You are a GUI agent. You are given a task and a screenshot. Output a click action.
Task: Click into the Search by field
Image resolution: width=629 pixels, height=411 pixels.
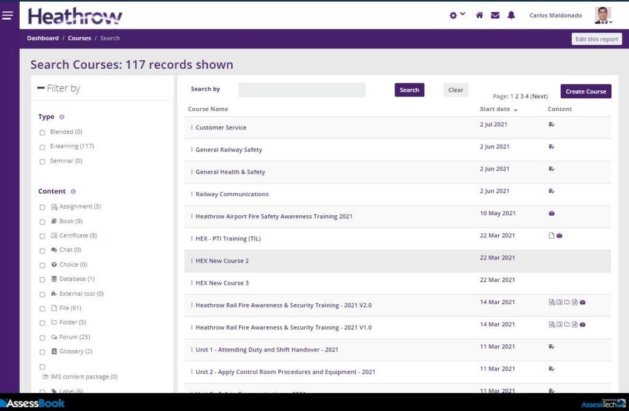click(302, 90)
